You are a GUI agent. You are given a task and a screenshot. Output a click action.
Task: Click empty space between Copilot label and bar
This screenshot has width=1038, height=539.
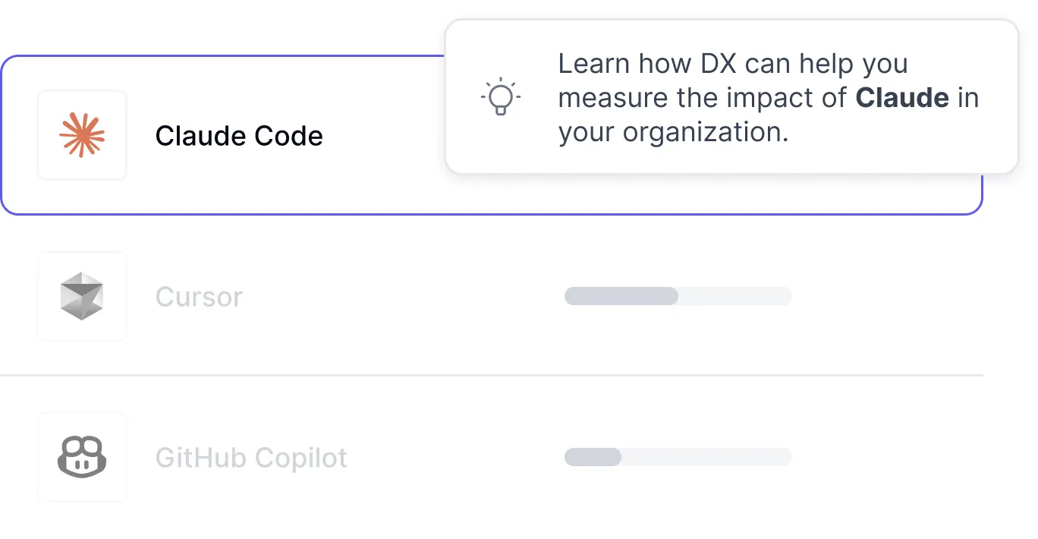(x=455, y=457)
